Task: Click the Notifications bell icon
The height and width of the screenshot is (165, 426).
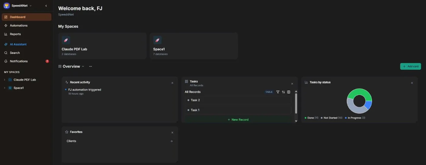Action: [x=6, y=61]
